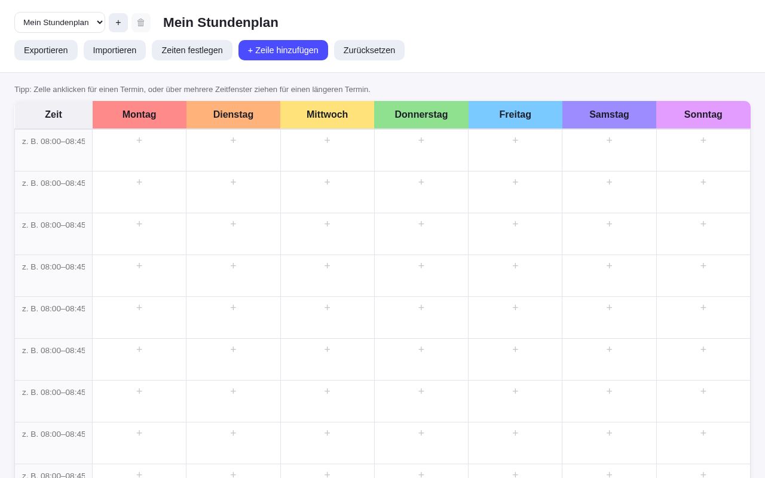Click the Samstag plus in the eighth row
This screenshot has height=478, width=765.
610,433
